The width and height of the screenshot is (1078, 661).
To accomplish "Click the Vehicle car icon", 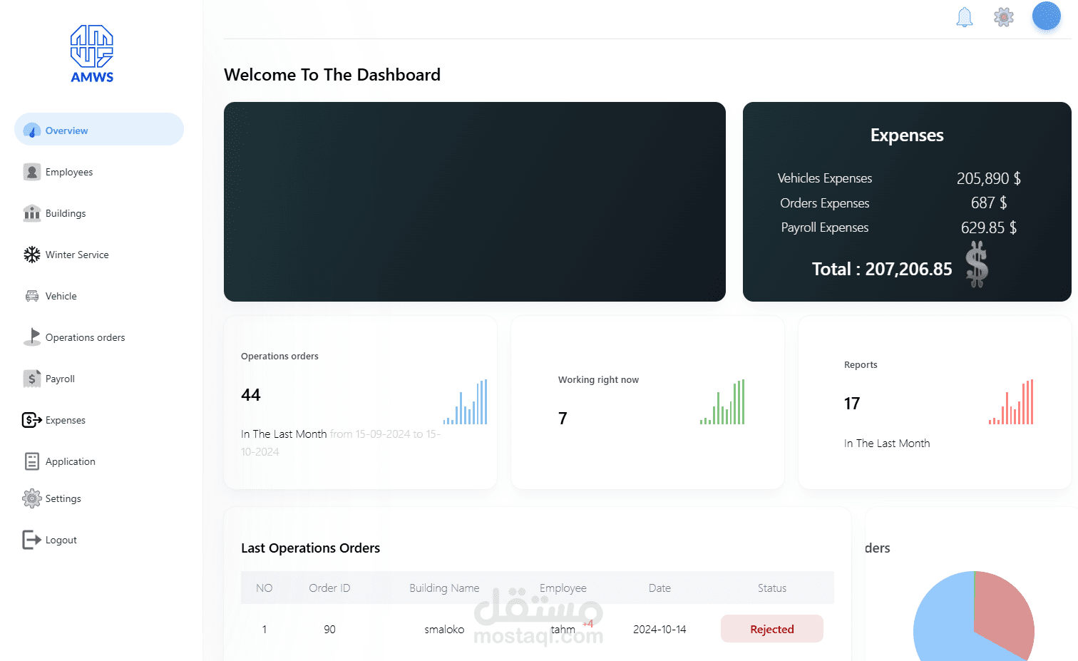I will click(x=32, y=296).
